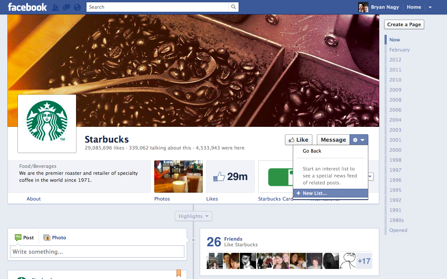Open the gear settings dropdown beside Message
Viewport: 447px width, 279px height.
coord(359,140)
